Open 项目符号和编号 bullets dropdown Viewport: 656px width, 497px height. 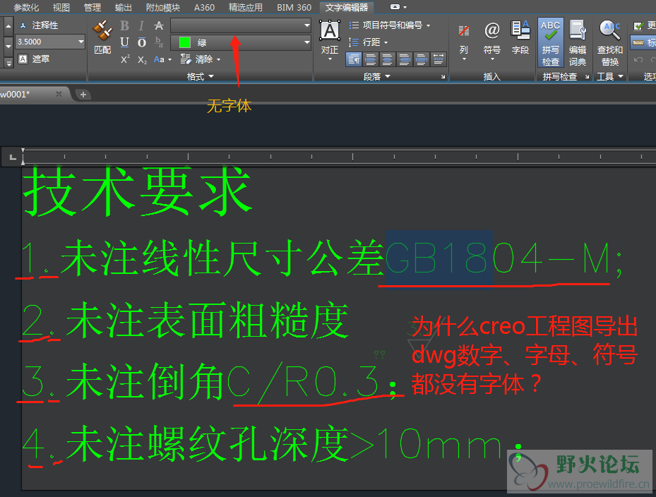click(390, 25)
